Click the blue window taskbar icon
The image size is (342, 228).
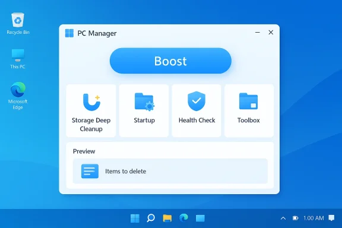[x=200, y=218]
